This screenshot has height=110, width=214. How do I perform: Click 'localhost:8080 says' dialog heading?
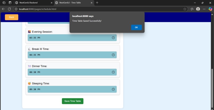tap(83, 16)
